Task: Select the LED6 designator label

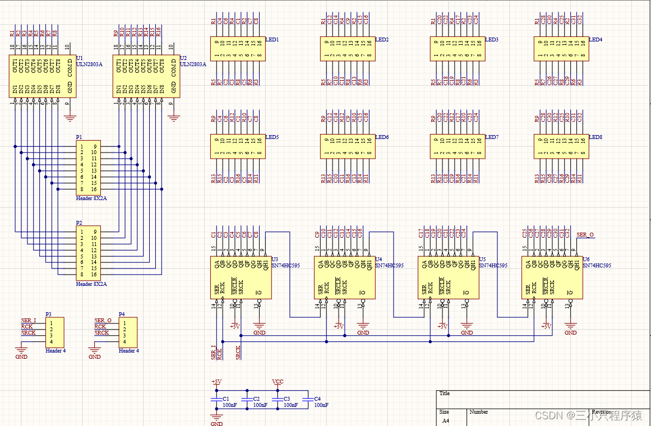Action: 382,137
